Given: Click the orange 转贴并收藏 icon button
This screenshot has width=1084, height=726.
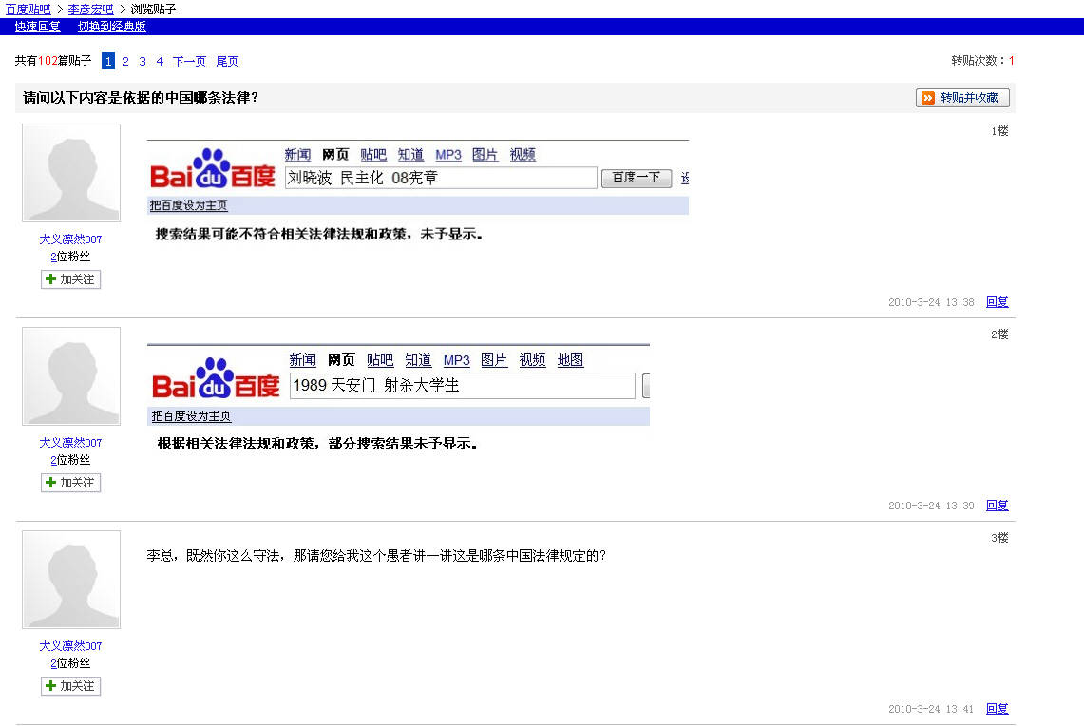Looking at the screenshot, I should click(962, 98).
